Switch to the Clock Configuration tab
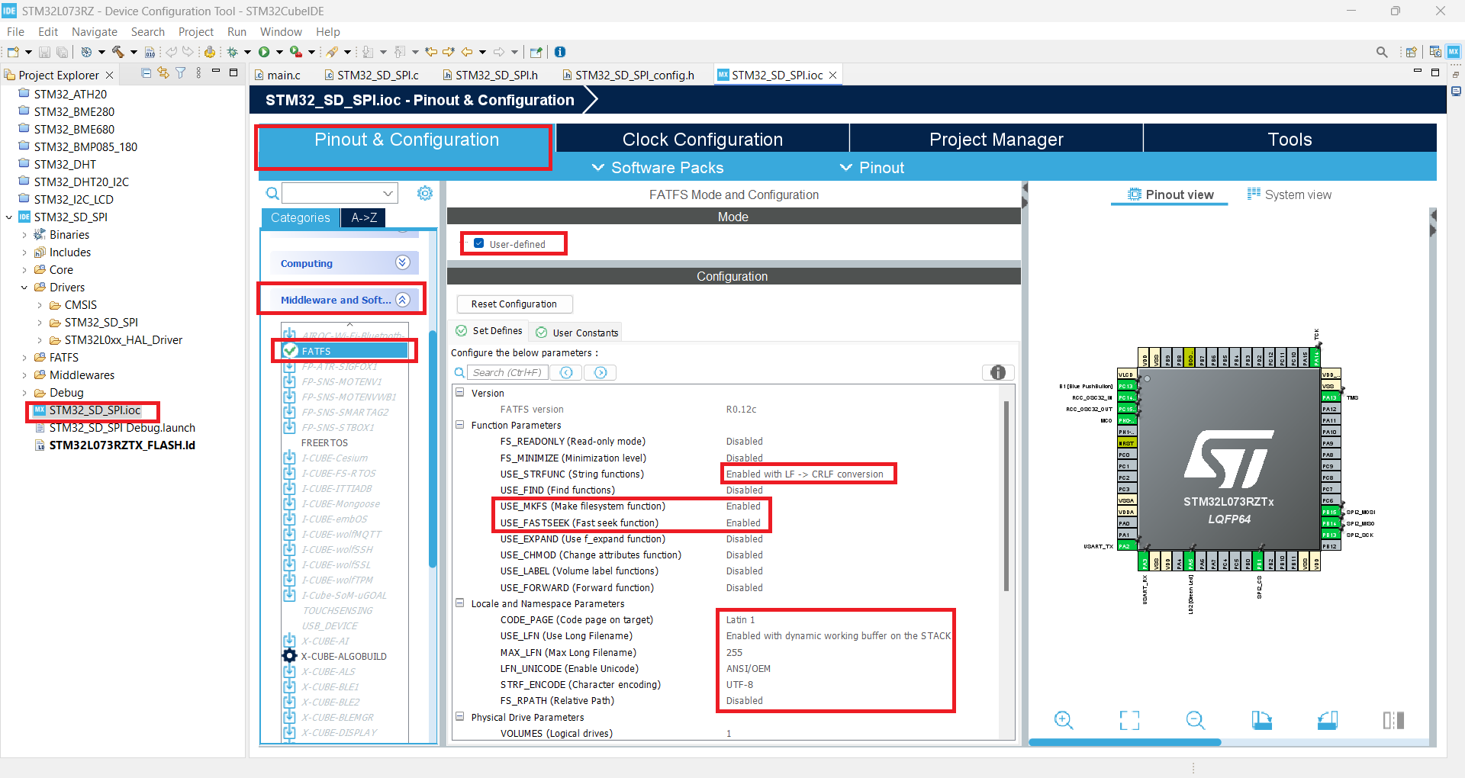 tap(703, 139)
